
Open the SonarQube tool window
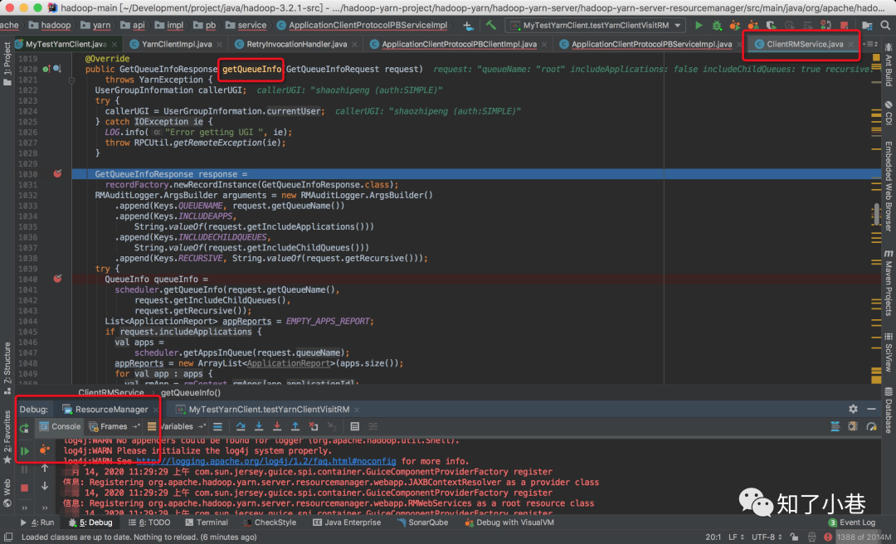click(423, 522)
